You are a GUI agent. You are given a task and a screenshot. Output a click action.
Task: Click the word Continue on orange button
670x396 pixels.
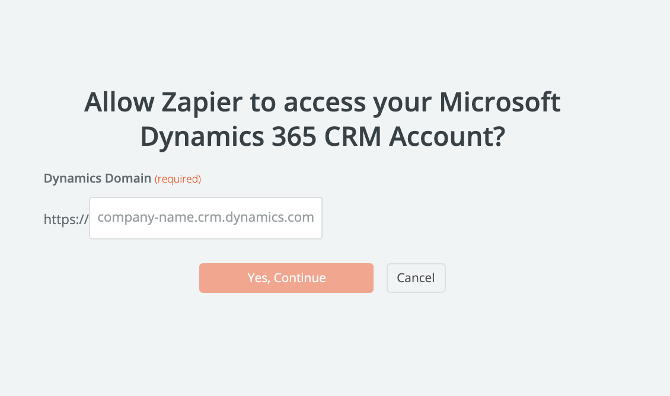pos(299,278)
